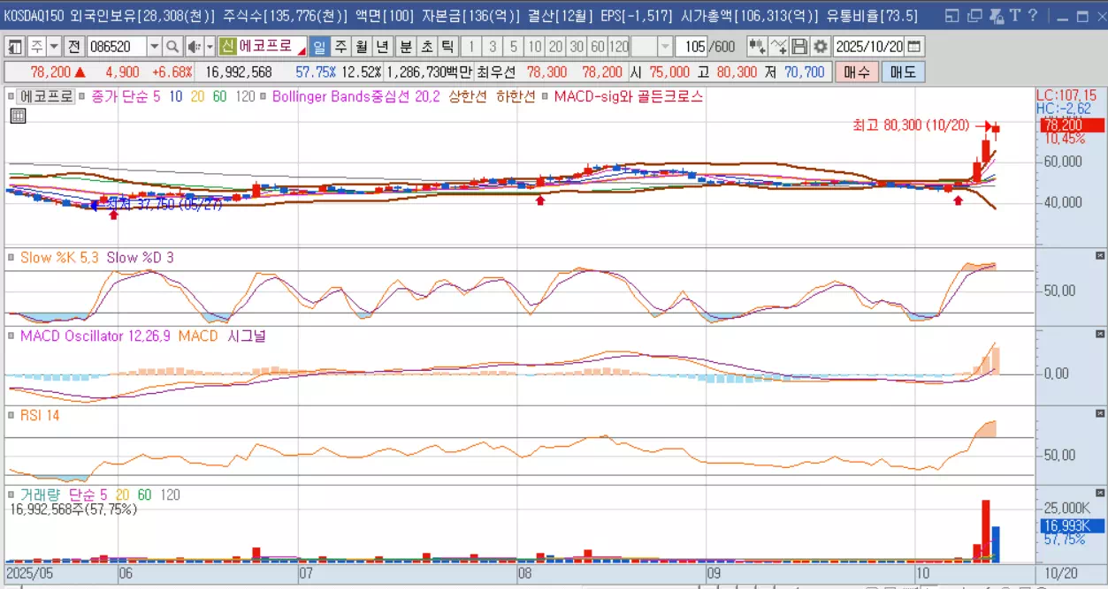The image size is (1108, 589).
Task: Click the speaker sound icon in toolbar
Action: (194, 47)
